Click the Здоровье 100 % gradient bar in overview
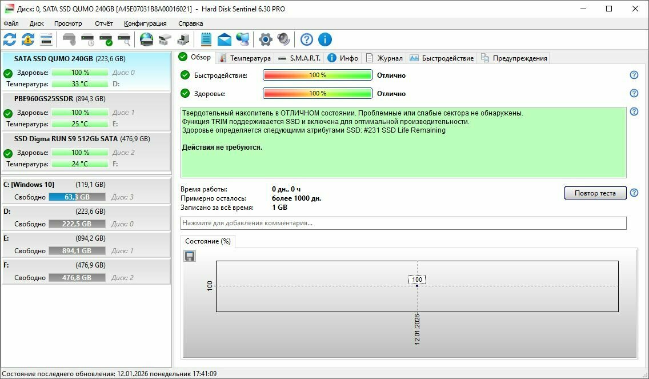649x379 pixels. pos(318,93)
